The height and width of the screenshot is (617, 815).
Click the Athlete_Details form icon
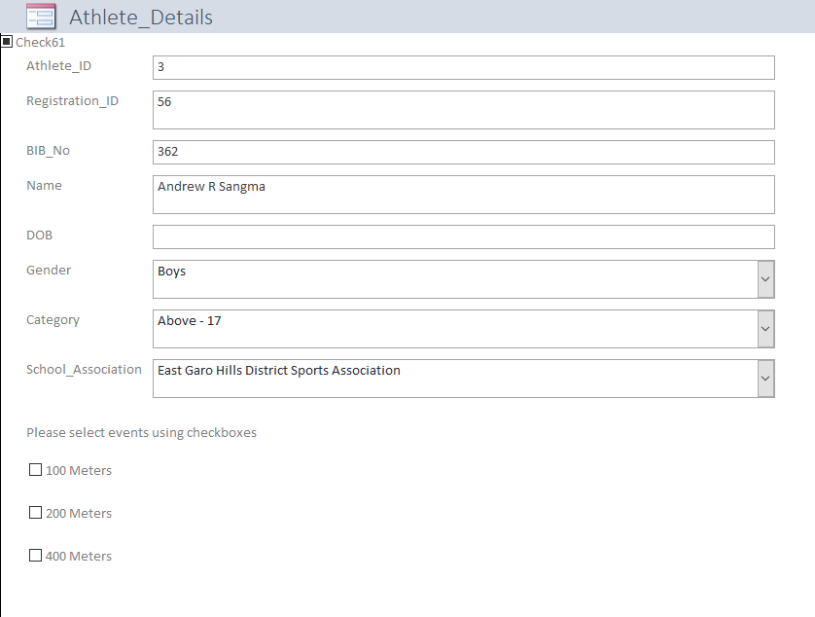[41, 17]
